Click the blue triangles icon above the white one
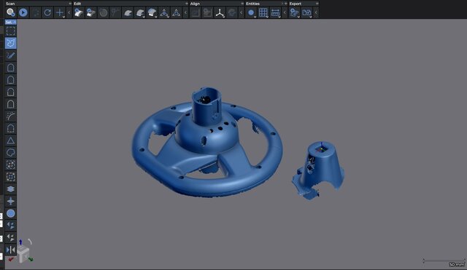Viewport: 467px width, 270px height. click(11, 226)
